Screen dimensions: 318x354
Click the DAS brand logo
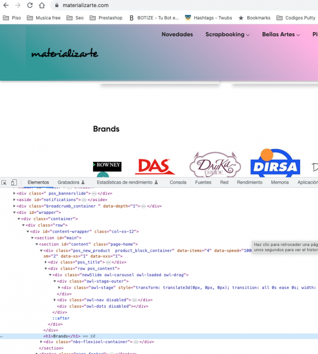click(155, 167)
